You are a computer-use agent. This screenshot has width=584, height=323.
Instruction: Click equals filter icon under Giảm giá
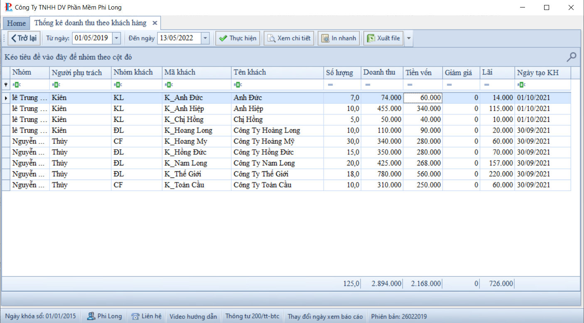click(449, 85)
